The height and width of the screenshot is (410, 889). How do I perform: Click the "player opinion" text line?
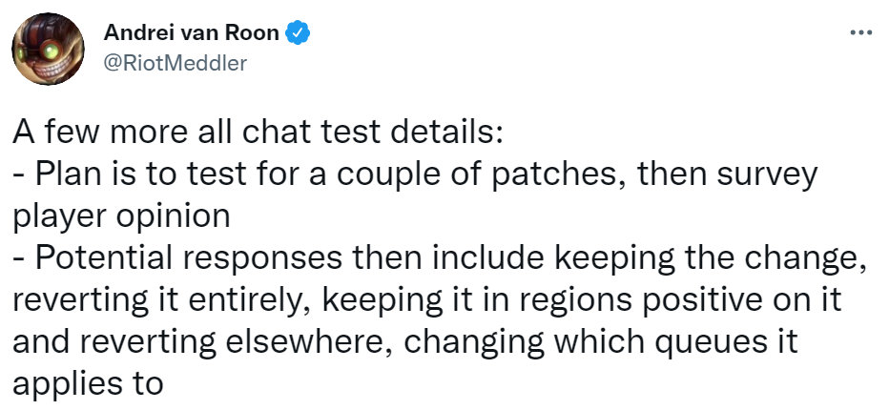tap(121, 218)
